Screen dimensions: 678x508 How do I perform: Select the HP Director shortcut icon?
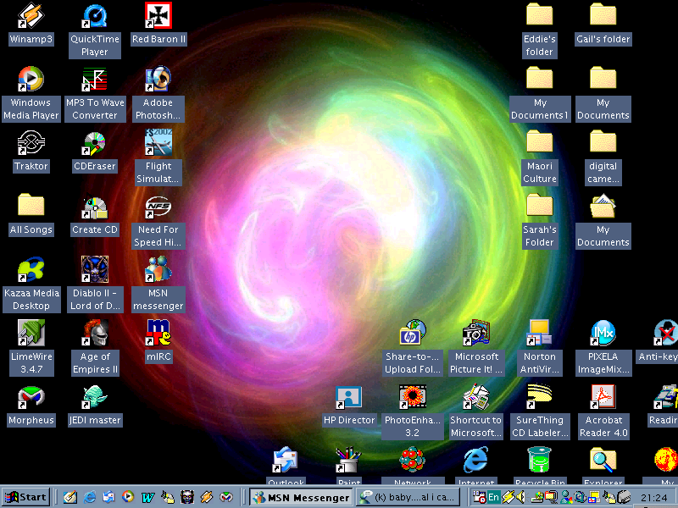coord(348,397)
